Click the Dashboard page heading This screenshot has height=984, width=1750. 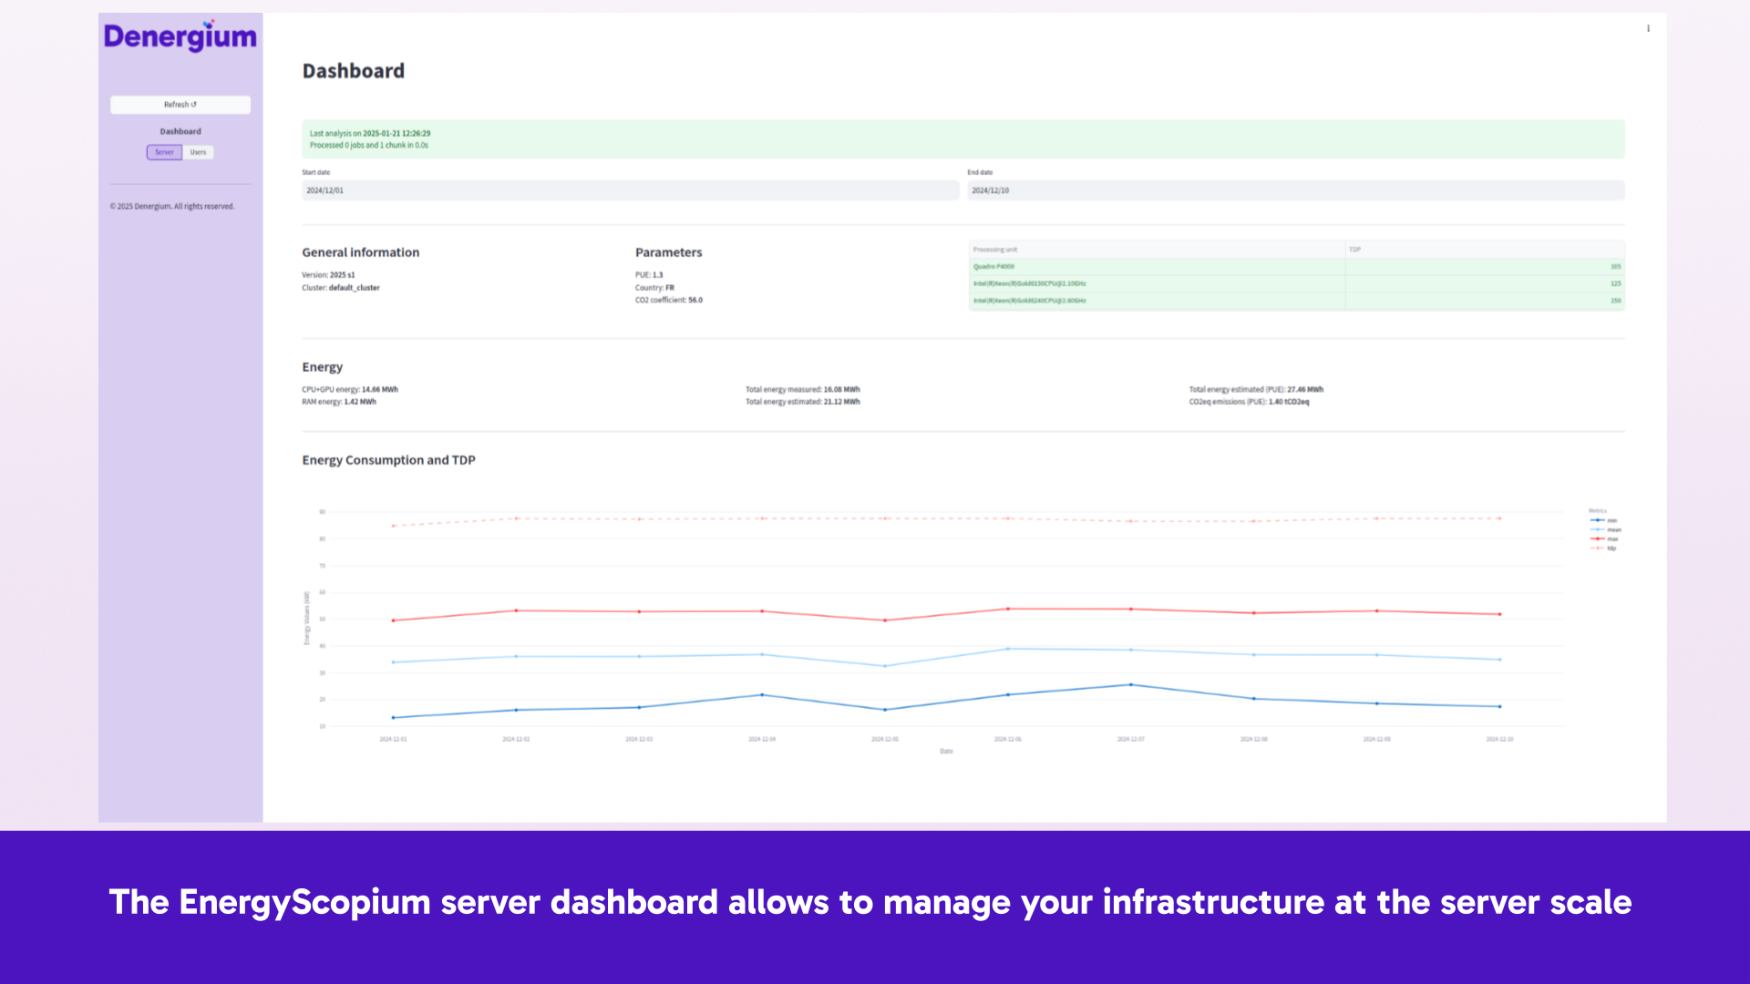coord(354,71)
